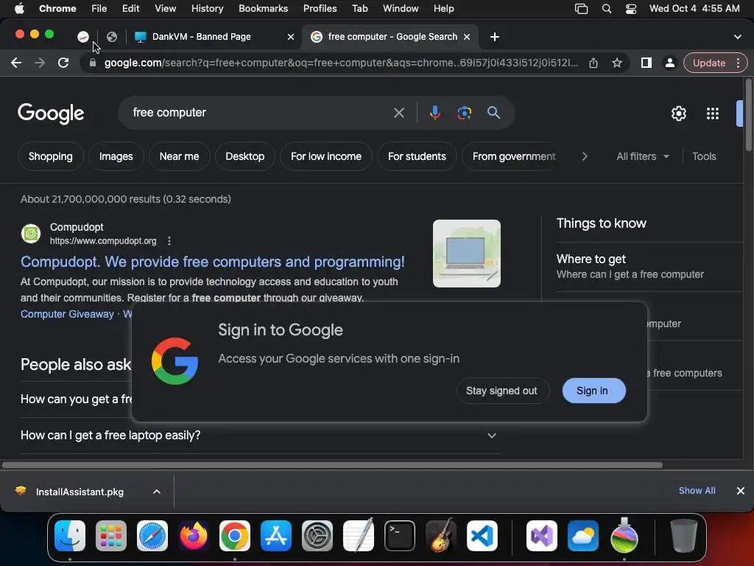View site info via the lock icon

click(x=93, y=63)
